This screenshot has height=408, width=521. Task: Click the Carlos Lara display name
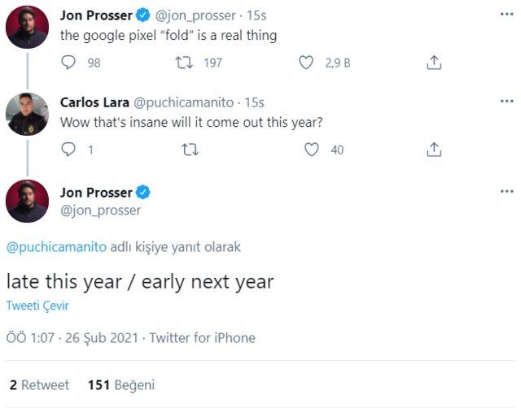(x=94, y=102)
